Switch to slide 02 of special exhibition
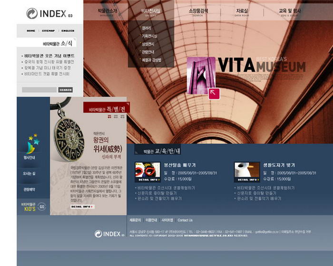This screenshot has height=266, width=333. [116, 116]
